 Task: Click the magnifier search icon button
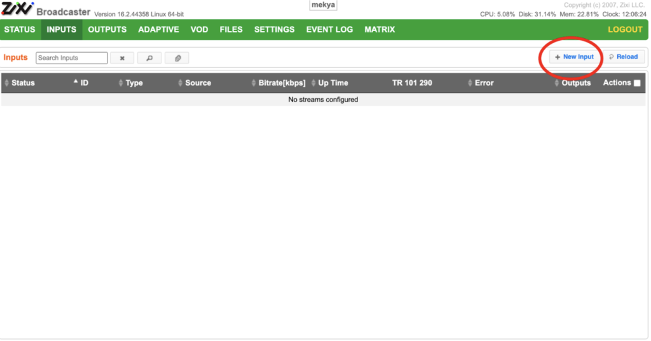(149, 58)
